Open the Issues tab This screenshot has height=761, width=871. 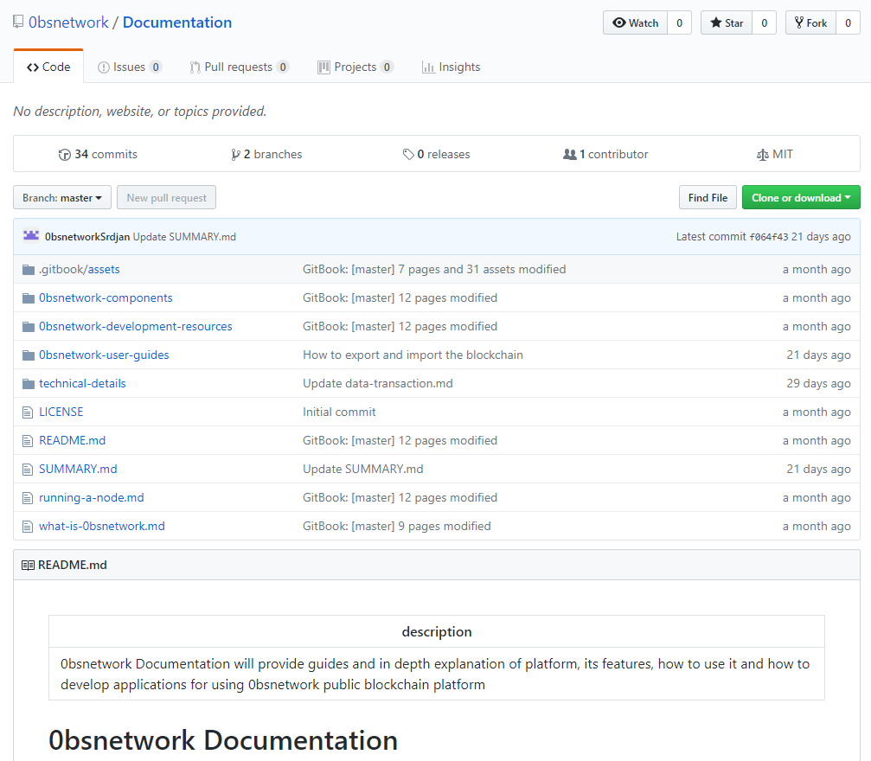click(x=130, y=67)
